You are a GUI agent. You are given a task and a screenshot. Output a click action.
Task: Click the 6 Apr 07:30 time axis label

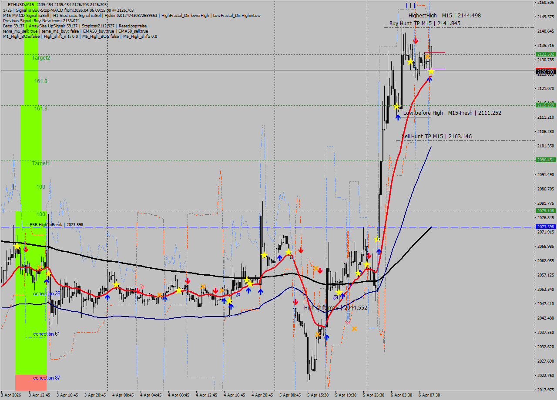(x=429, y=395)
